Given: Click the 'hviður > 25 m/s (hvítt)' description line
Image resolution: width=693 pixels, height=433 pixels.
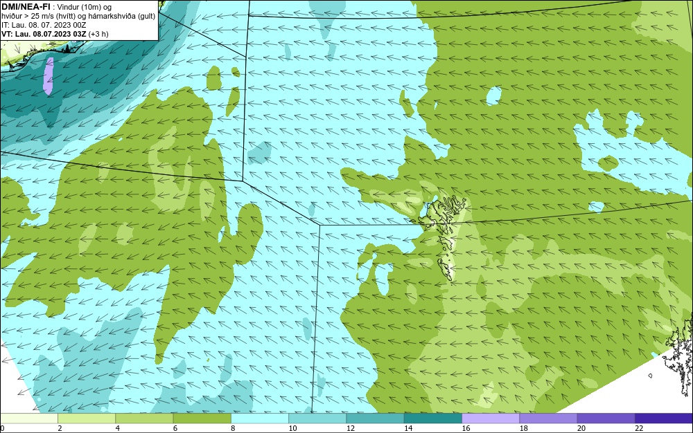Looking at the screenshot, I should [x=78, y=17].
